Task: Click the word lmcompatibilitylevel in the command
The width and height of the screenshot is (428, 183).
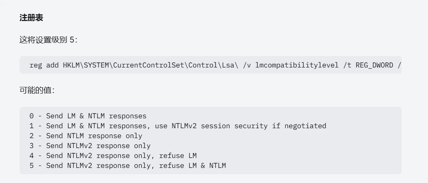Action: tap(297, 65)
